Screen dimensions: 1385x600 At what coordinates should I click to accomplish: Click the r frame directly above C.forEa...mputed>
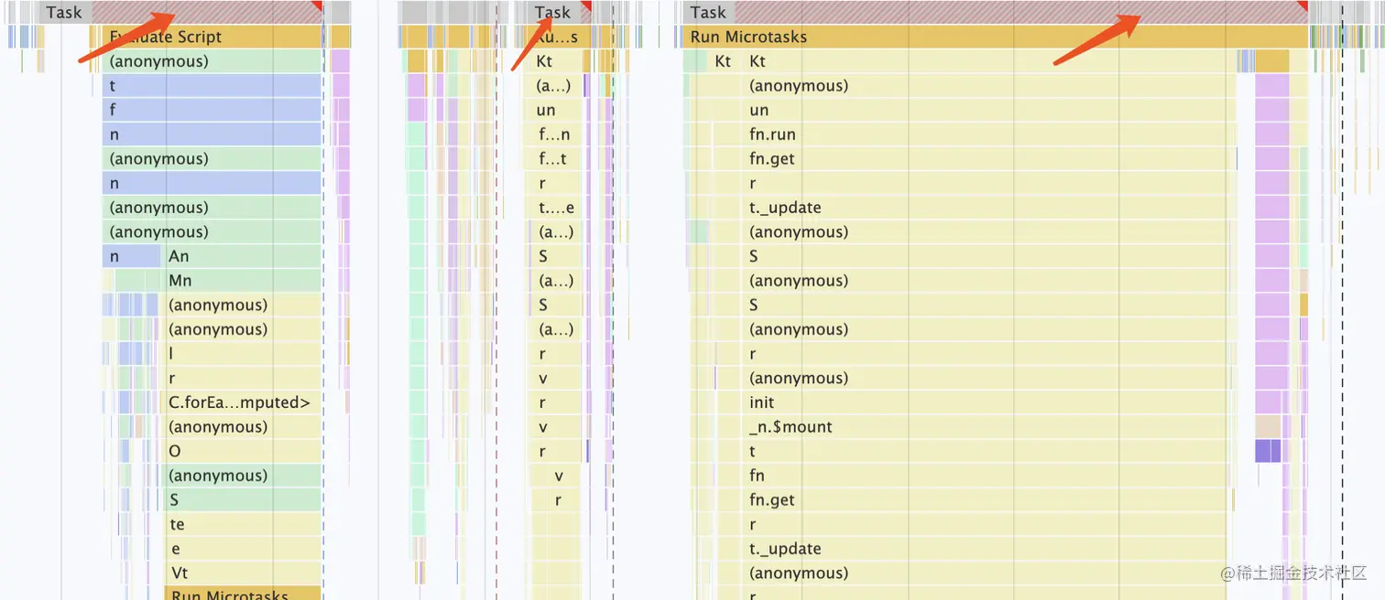coord(243,378)
